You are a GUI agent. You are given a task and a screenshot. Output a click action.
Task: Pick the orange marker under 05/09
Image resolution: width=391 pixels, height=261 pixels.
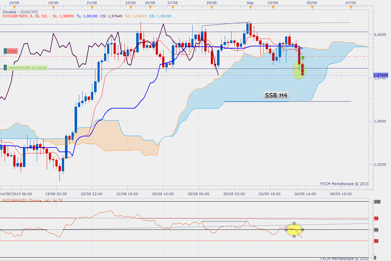[x=312, y=7]
